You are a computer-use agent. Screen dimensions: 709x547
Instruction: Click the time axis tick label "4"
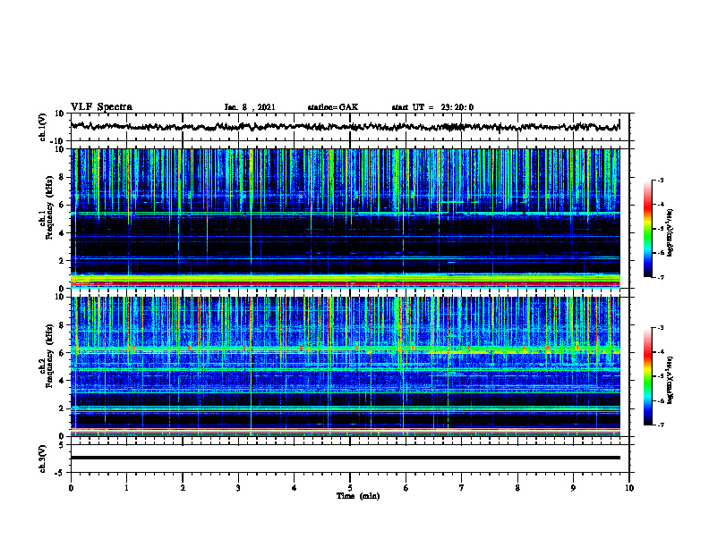coord(294,488)
